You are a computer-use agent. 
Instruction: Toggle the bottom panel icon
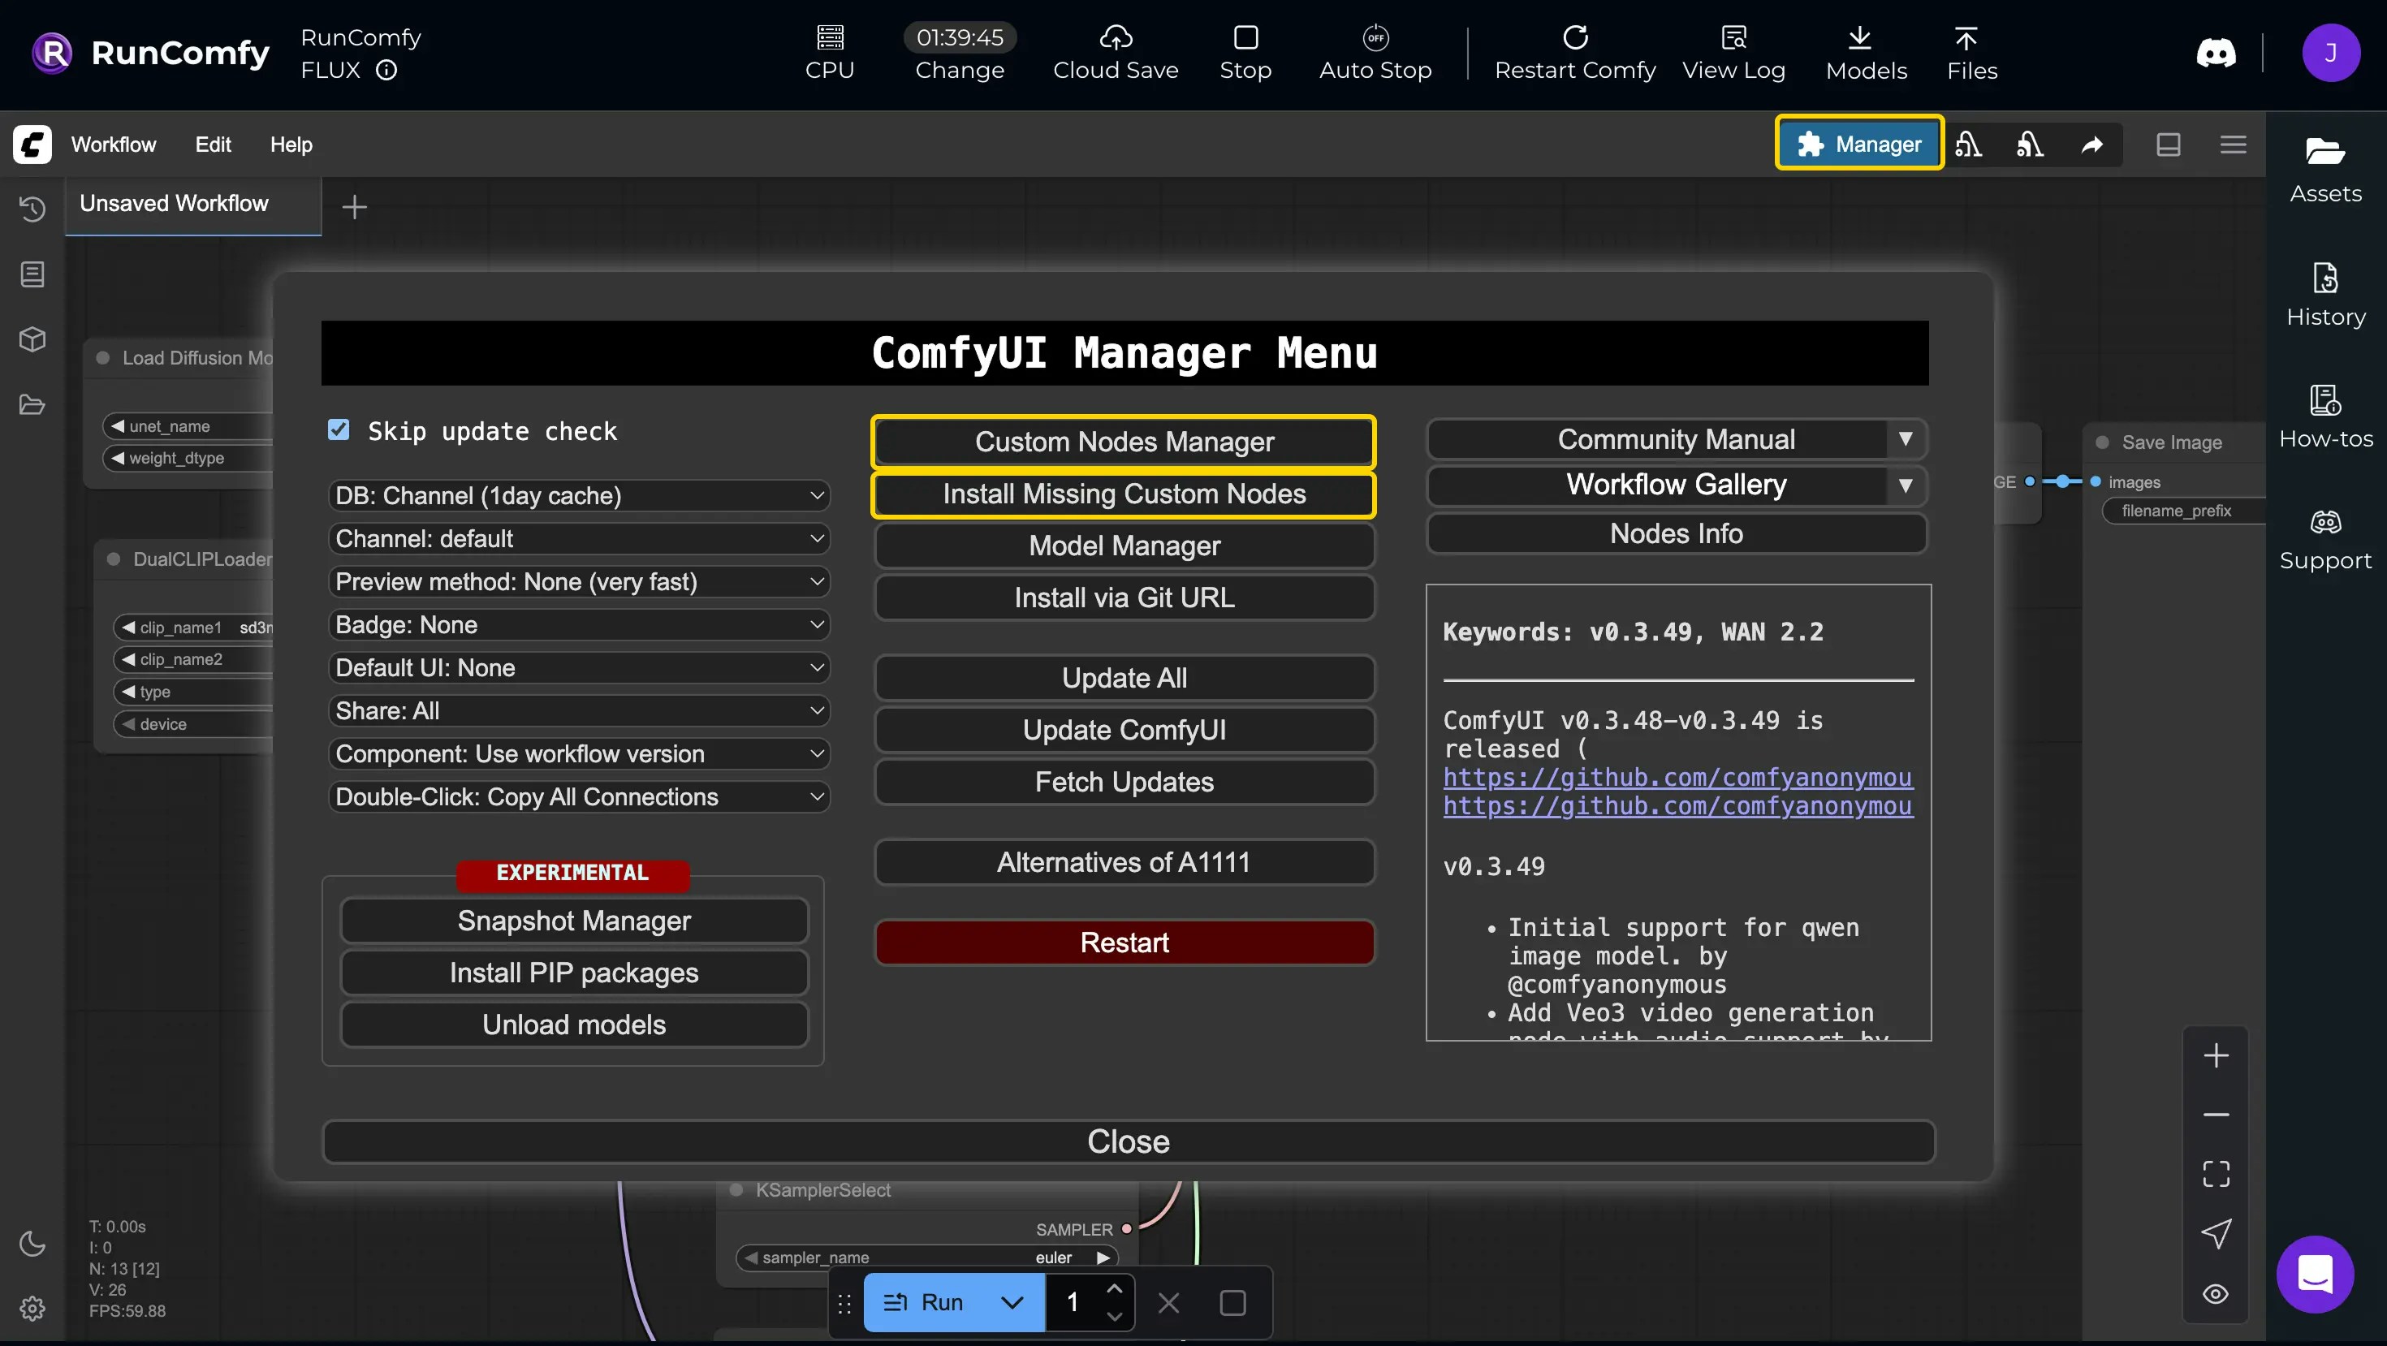point(2168,145)
